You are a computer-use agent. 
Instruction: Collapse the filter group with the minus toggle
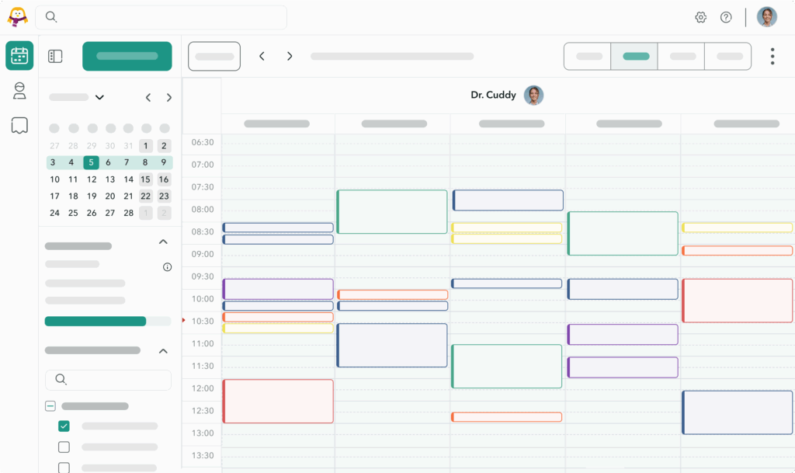[50, 405]
